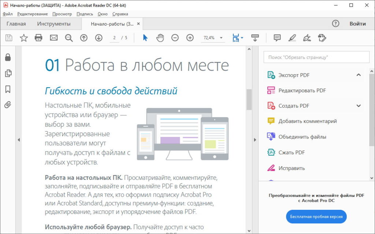Open the security lock panel icon
The width and height of the screenshot is (375, 234).
[x=8, y=57]
